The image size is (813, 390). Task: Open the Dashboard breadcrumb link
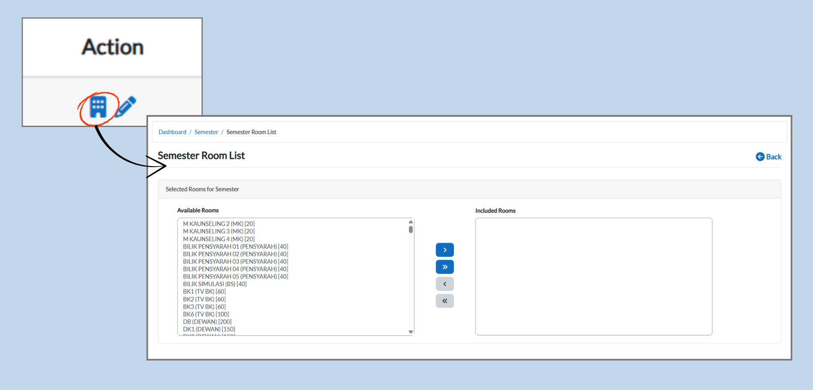click(x=172, y=132)
